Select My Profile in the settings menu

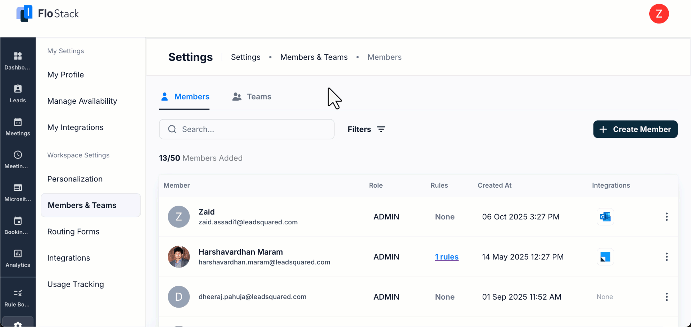tap(65, 75)
